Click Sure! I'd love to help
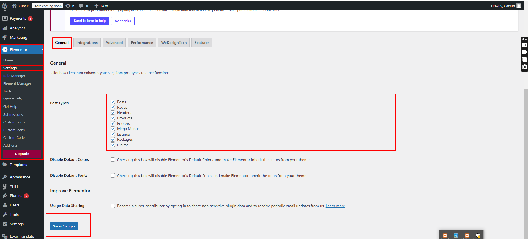 click(x=90, y=21)
